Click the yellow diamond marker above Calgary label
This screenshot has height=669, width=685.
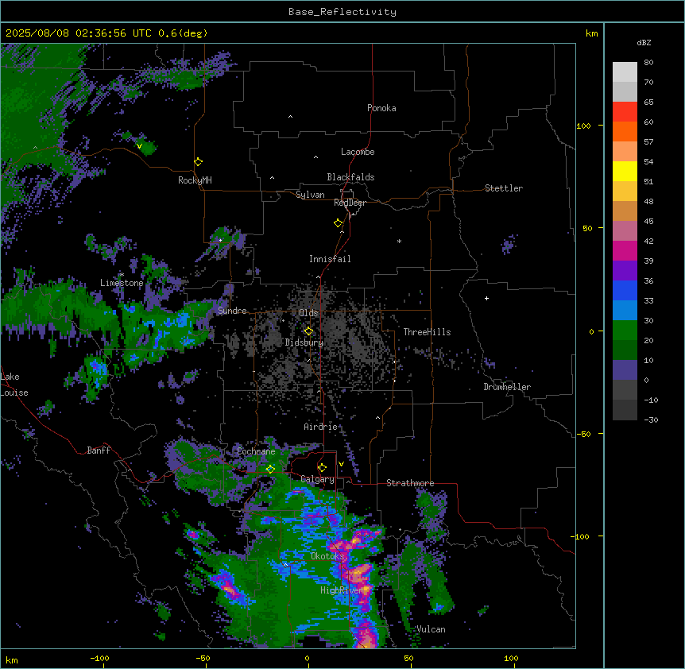click(322, 468)
